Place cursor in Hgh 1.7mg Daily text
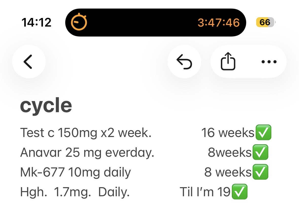Viewport: 299px width, 215px height. pyautogui.click(x=75, y=192)
